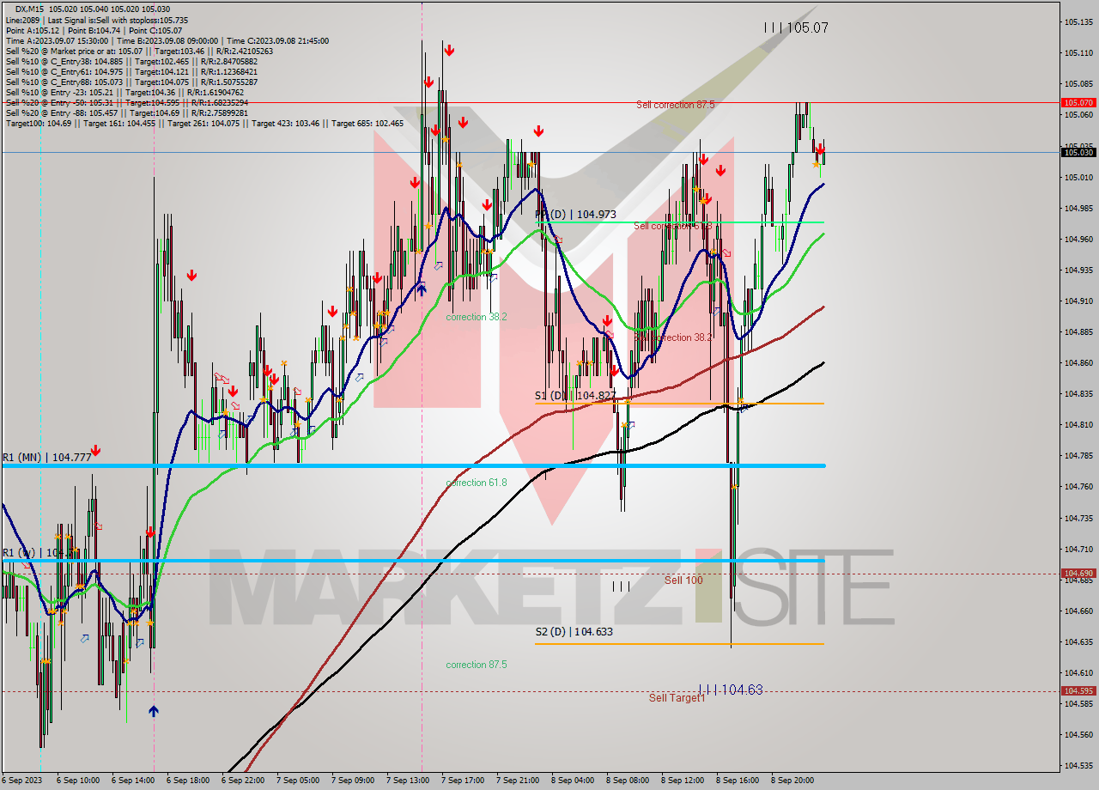Click the 104.535 price axis value

click(x=1078, y=765)
